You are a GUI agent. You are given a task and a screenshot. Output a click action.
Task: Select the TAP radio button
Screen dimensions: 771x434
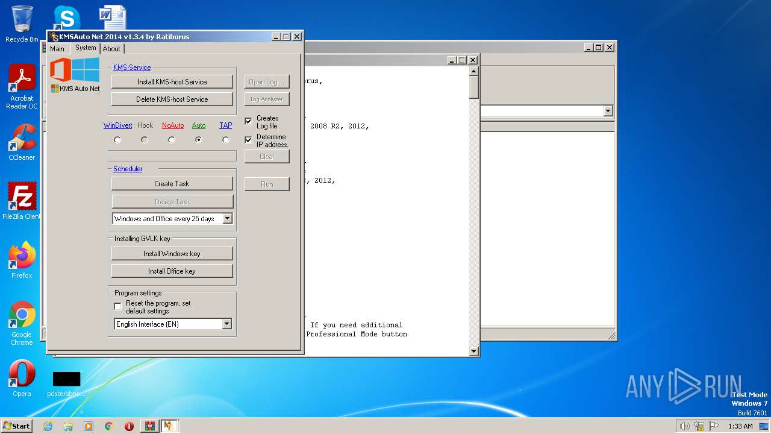coord(226,140)
